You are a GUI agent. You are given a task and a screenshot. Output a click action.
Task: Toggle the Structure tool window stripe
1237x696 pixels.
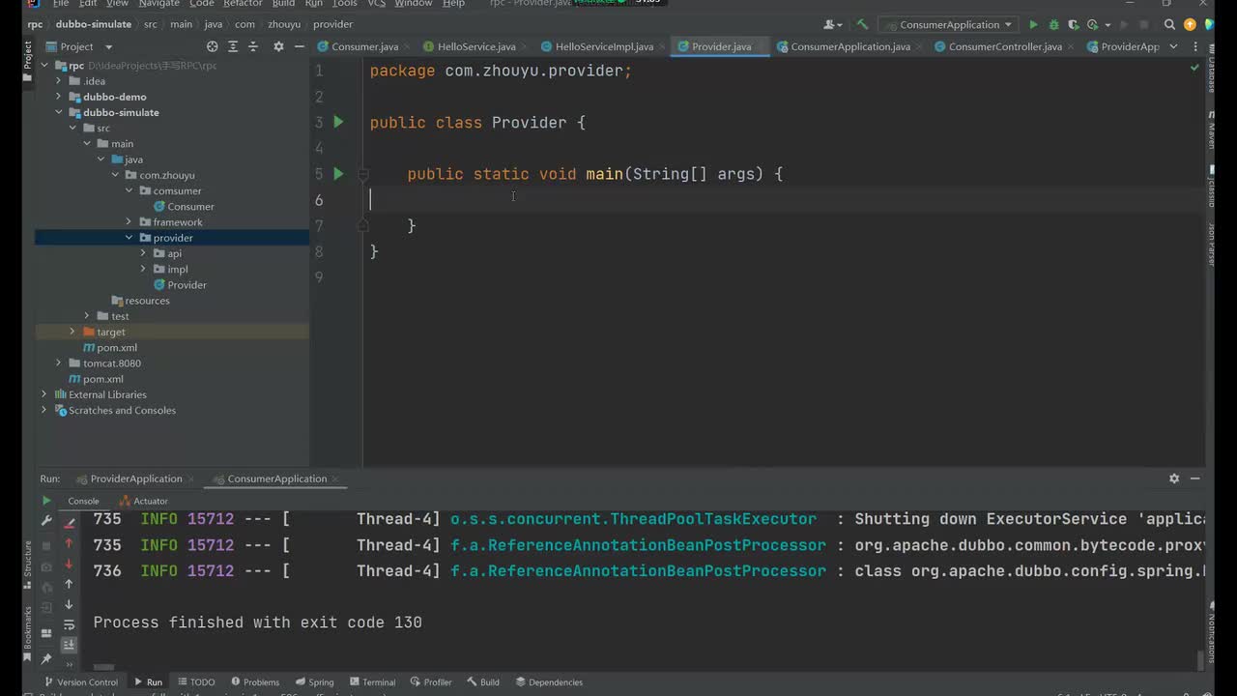coord(28,565)
